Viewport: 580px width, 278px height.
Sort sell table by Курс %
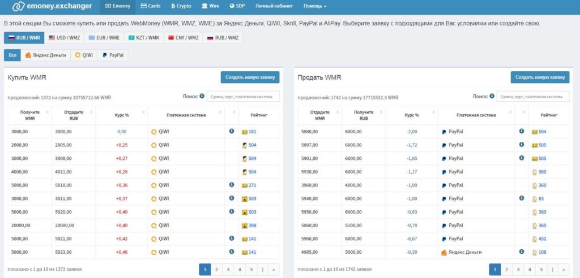[412, 115]
